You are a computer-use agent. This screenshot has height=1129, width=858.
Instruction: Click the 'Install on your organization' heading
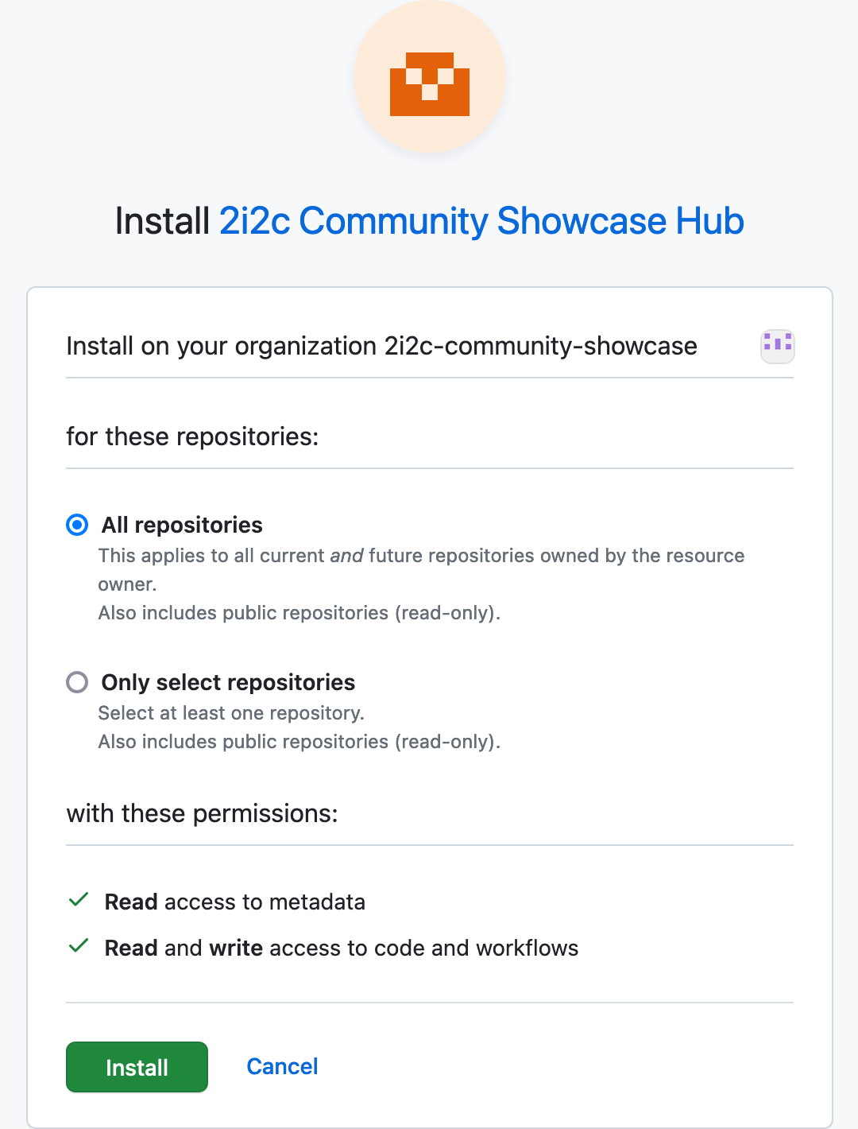[381, 346]
